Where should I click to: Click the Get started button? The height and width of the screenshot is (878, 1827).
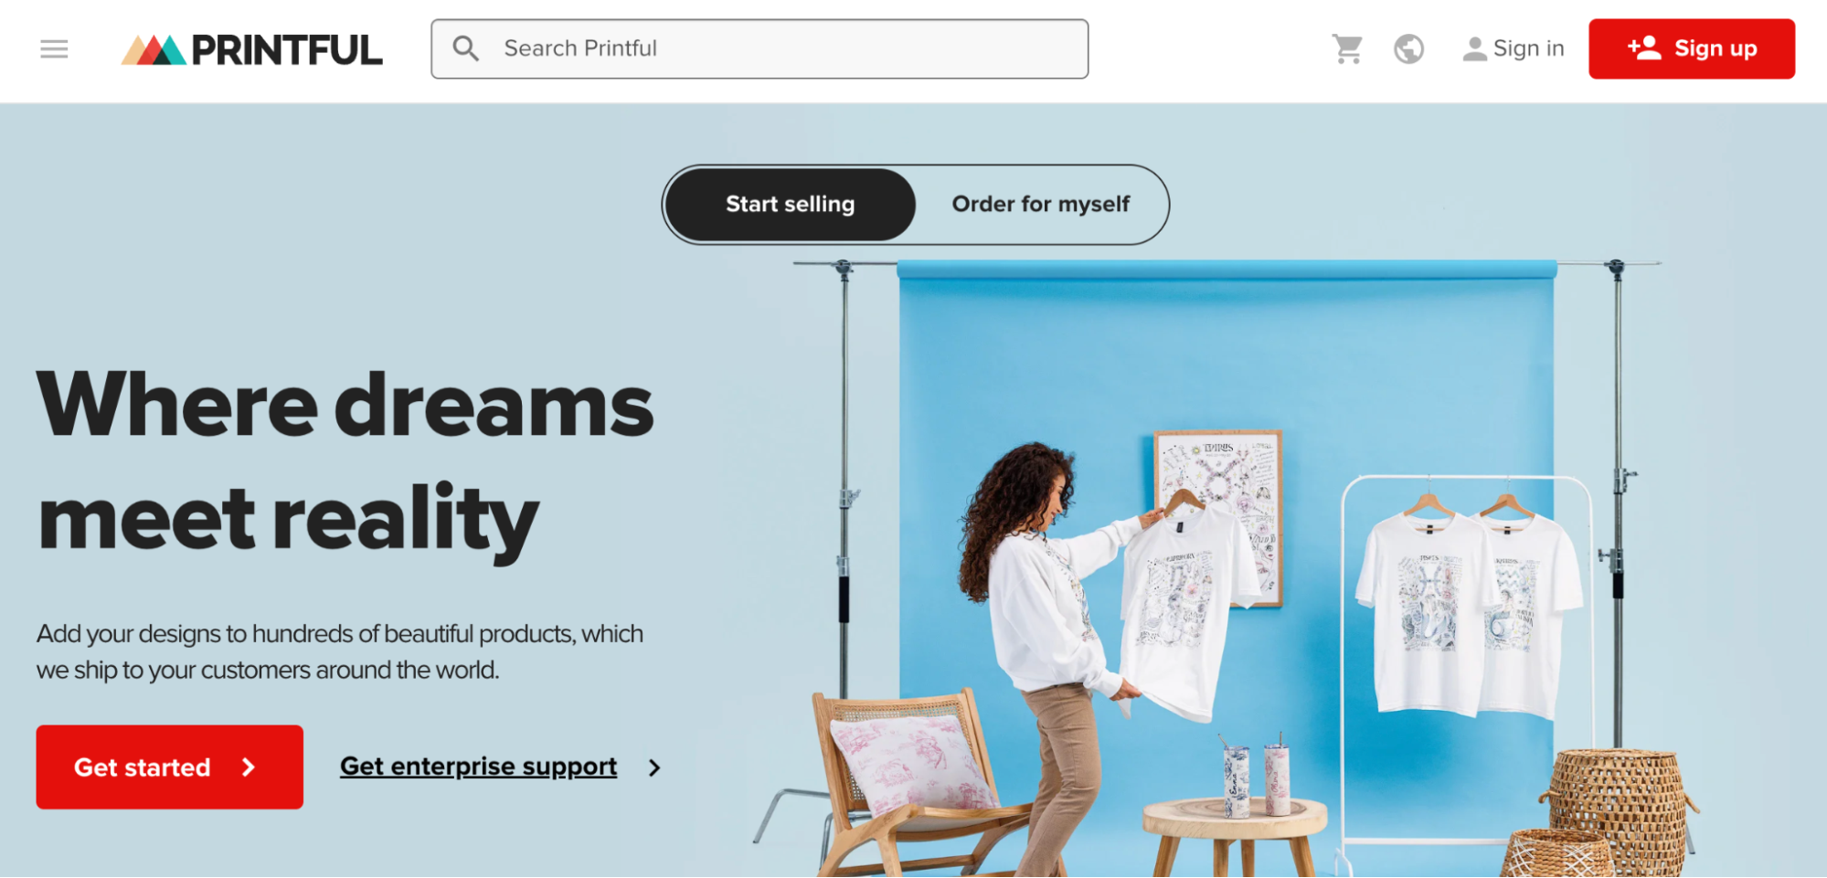tap(170, 767)
